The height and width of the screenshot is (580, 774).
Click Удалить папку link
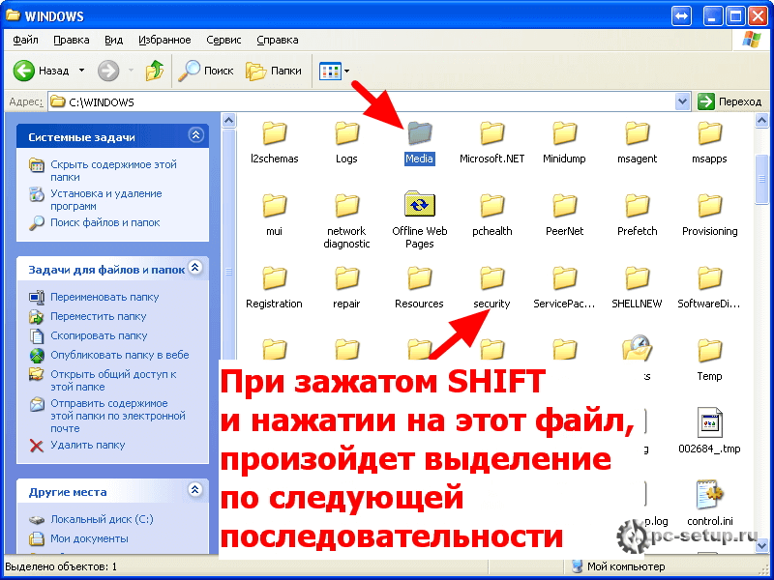pos(88,445)
